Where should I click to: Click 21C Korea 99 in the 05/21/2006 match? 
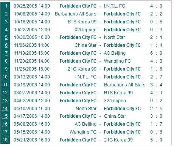[x=118, y=140]
